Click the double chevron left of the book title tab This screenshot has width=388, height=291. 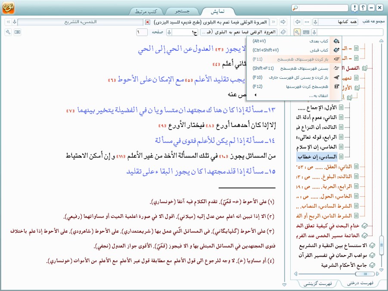tap(273, 22)
